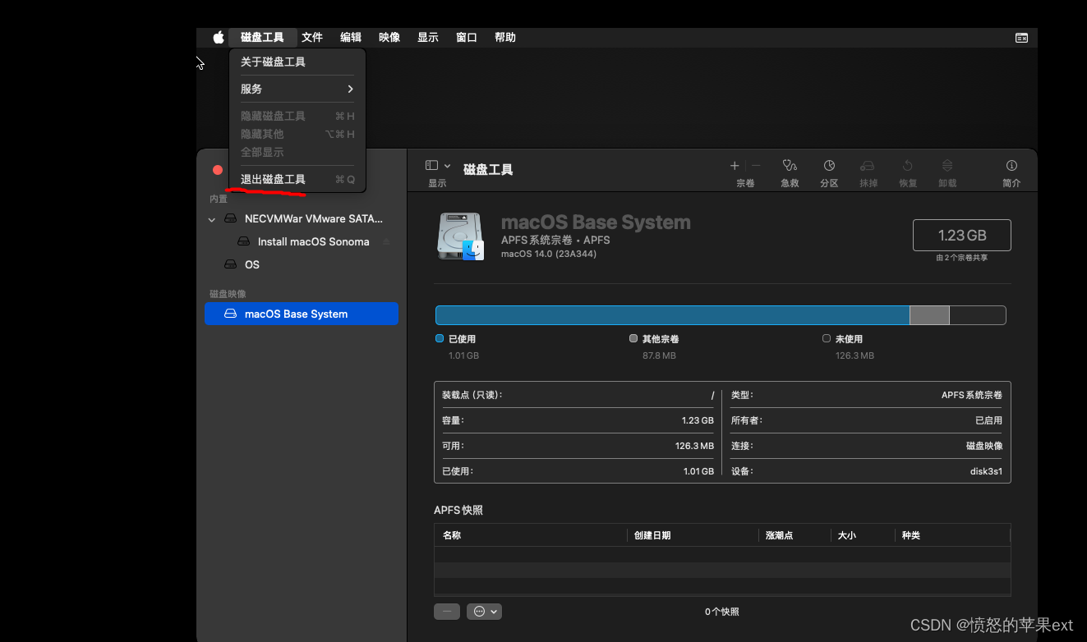Open the 窗口 menu
Viewport: 1087px width, 642px height.
tap(467, 37)
